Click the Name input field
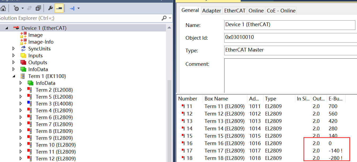The height and width of the screenshot is (162, 357). point(290,25)
